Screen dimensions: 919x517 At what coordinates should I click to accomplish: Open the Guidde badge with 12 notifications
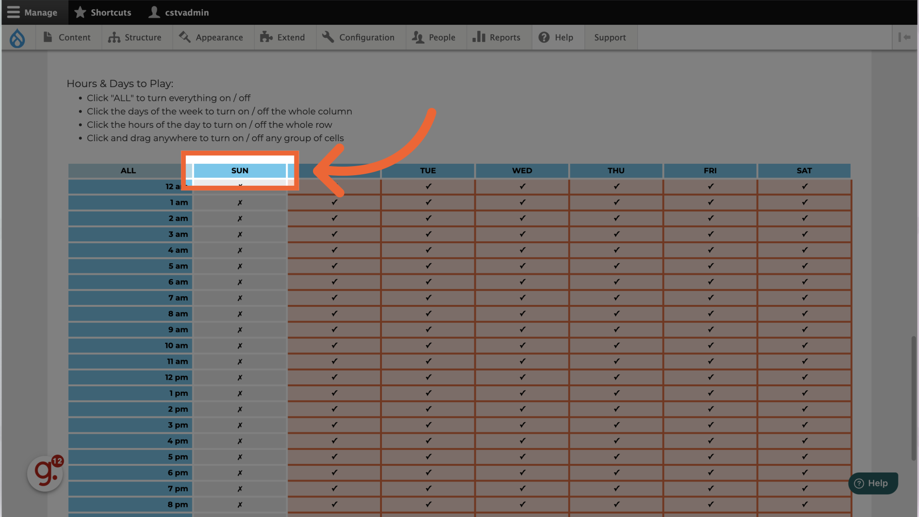[45, 473]
